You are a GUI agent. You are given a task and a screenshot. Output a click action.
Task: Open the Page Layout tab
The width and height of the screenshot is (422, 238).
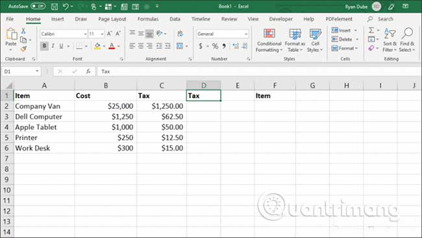112,19
